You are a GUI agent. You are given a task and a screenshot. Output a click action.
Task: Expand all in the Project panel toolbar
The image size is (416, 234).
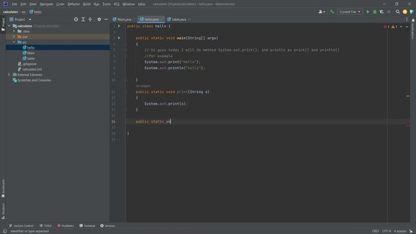[x=83, y=19]
